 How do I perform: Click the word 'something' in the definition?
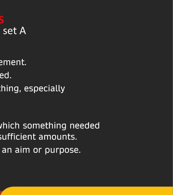coord(45,126)
